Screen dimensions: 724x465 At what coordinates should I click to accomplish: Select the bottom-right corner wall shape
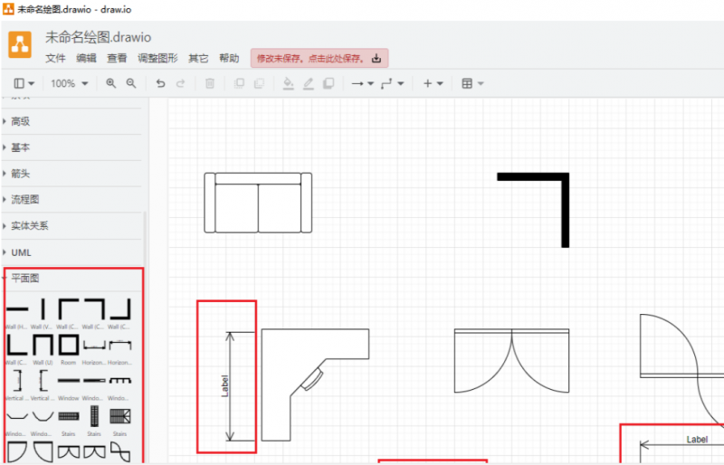tap(120, 308)
